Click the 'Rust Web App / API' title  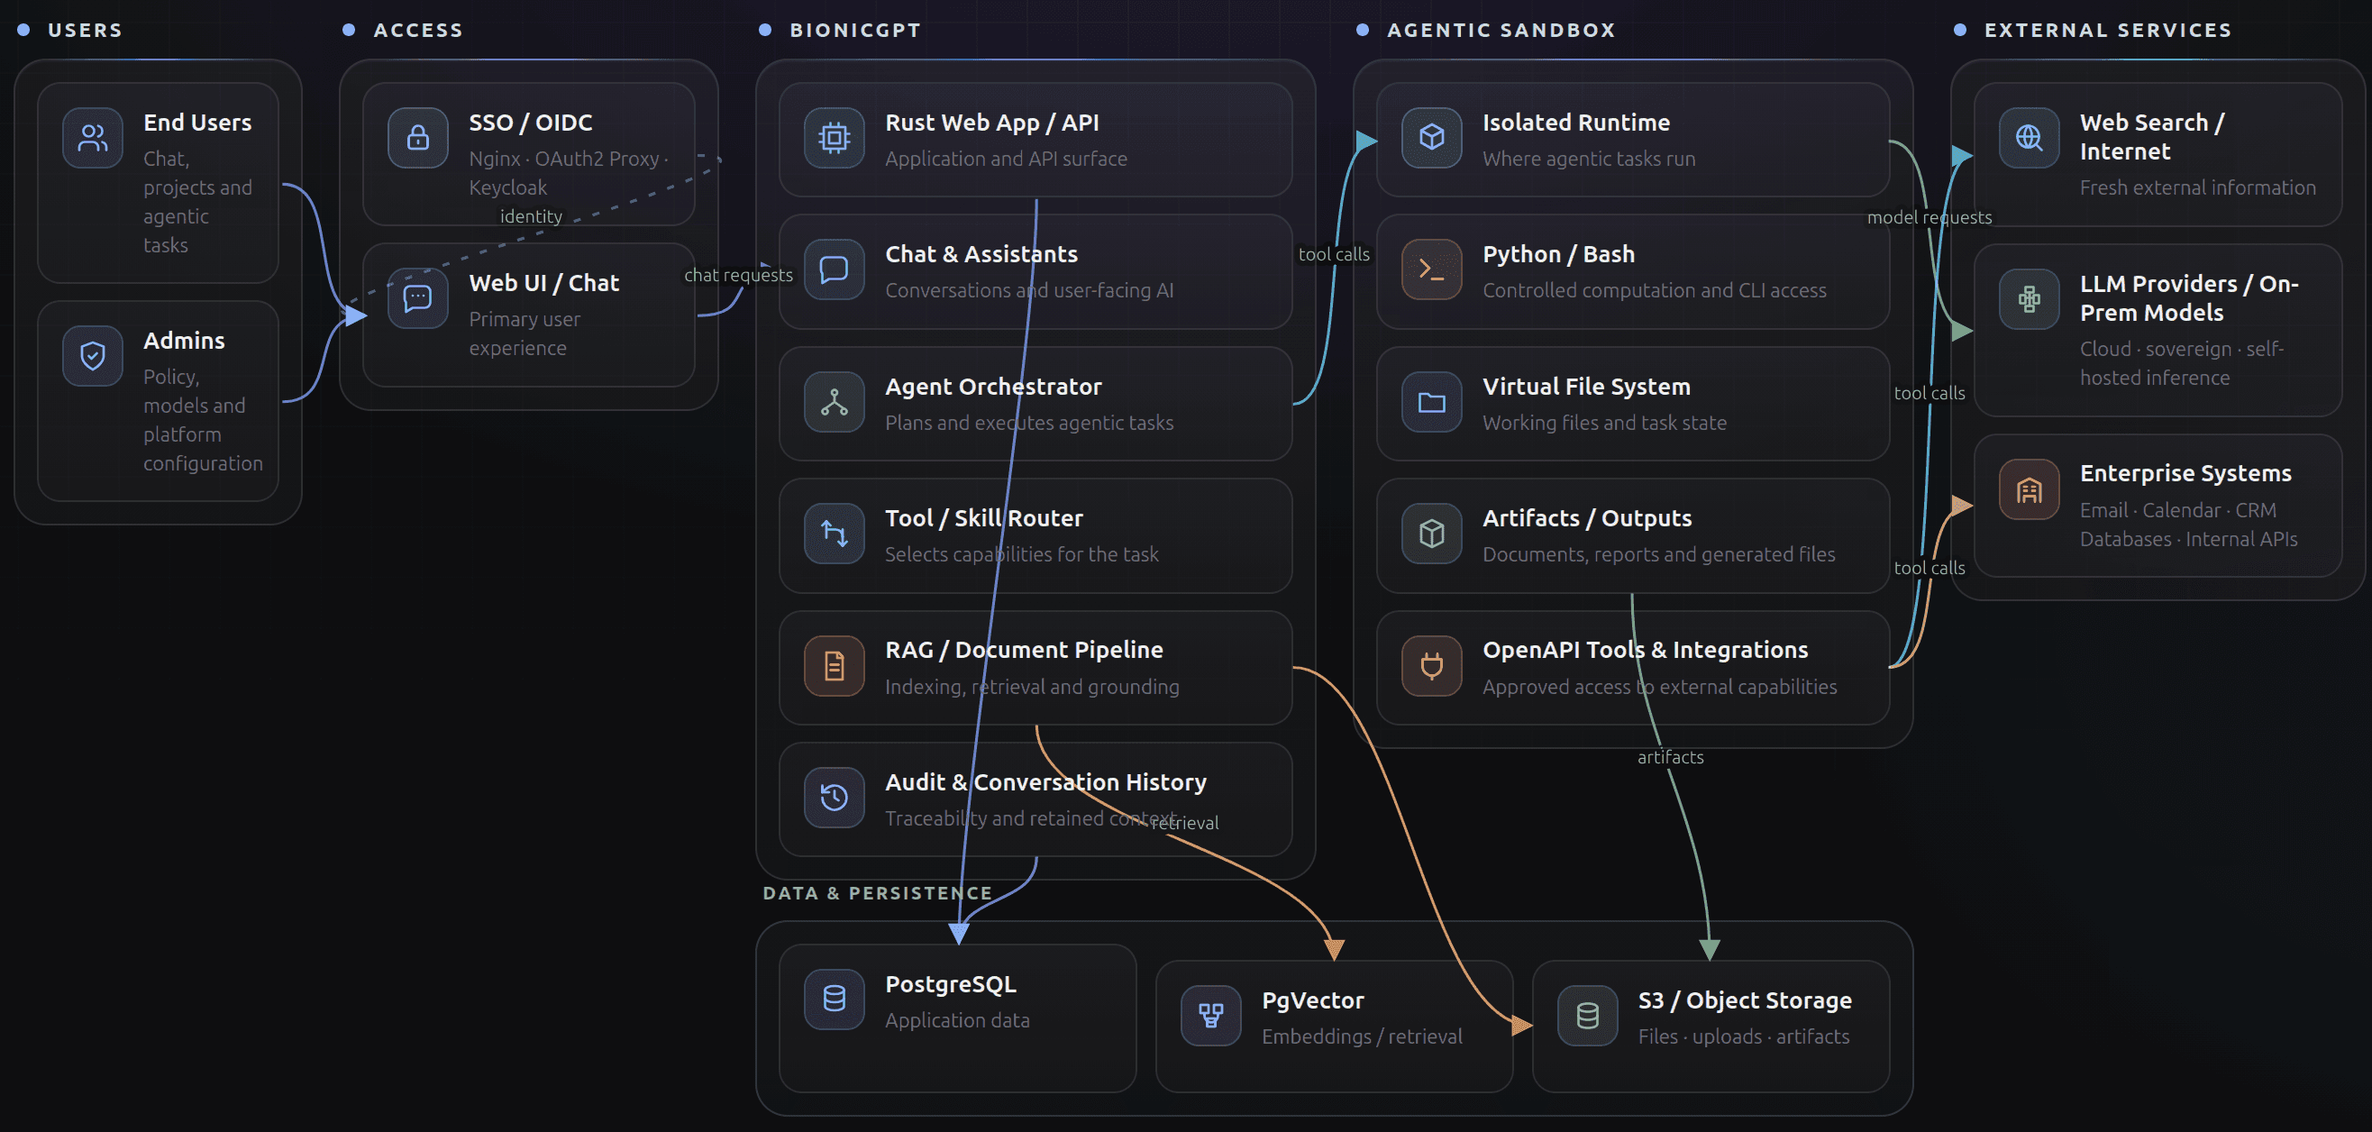991,123
